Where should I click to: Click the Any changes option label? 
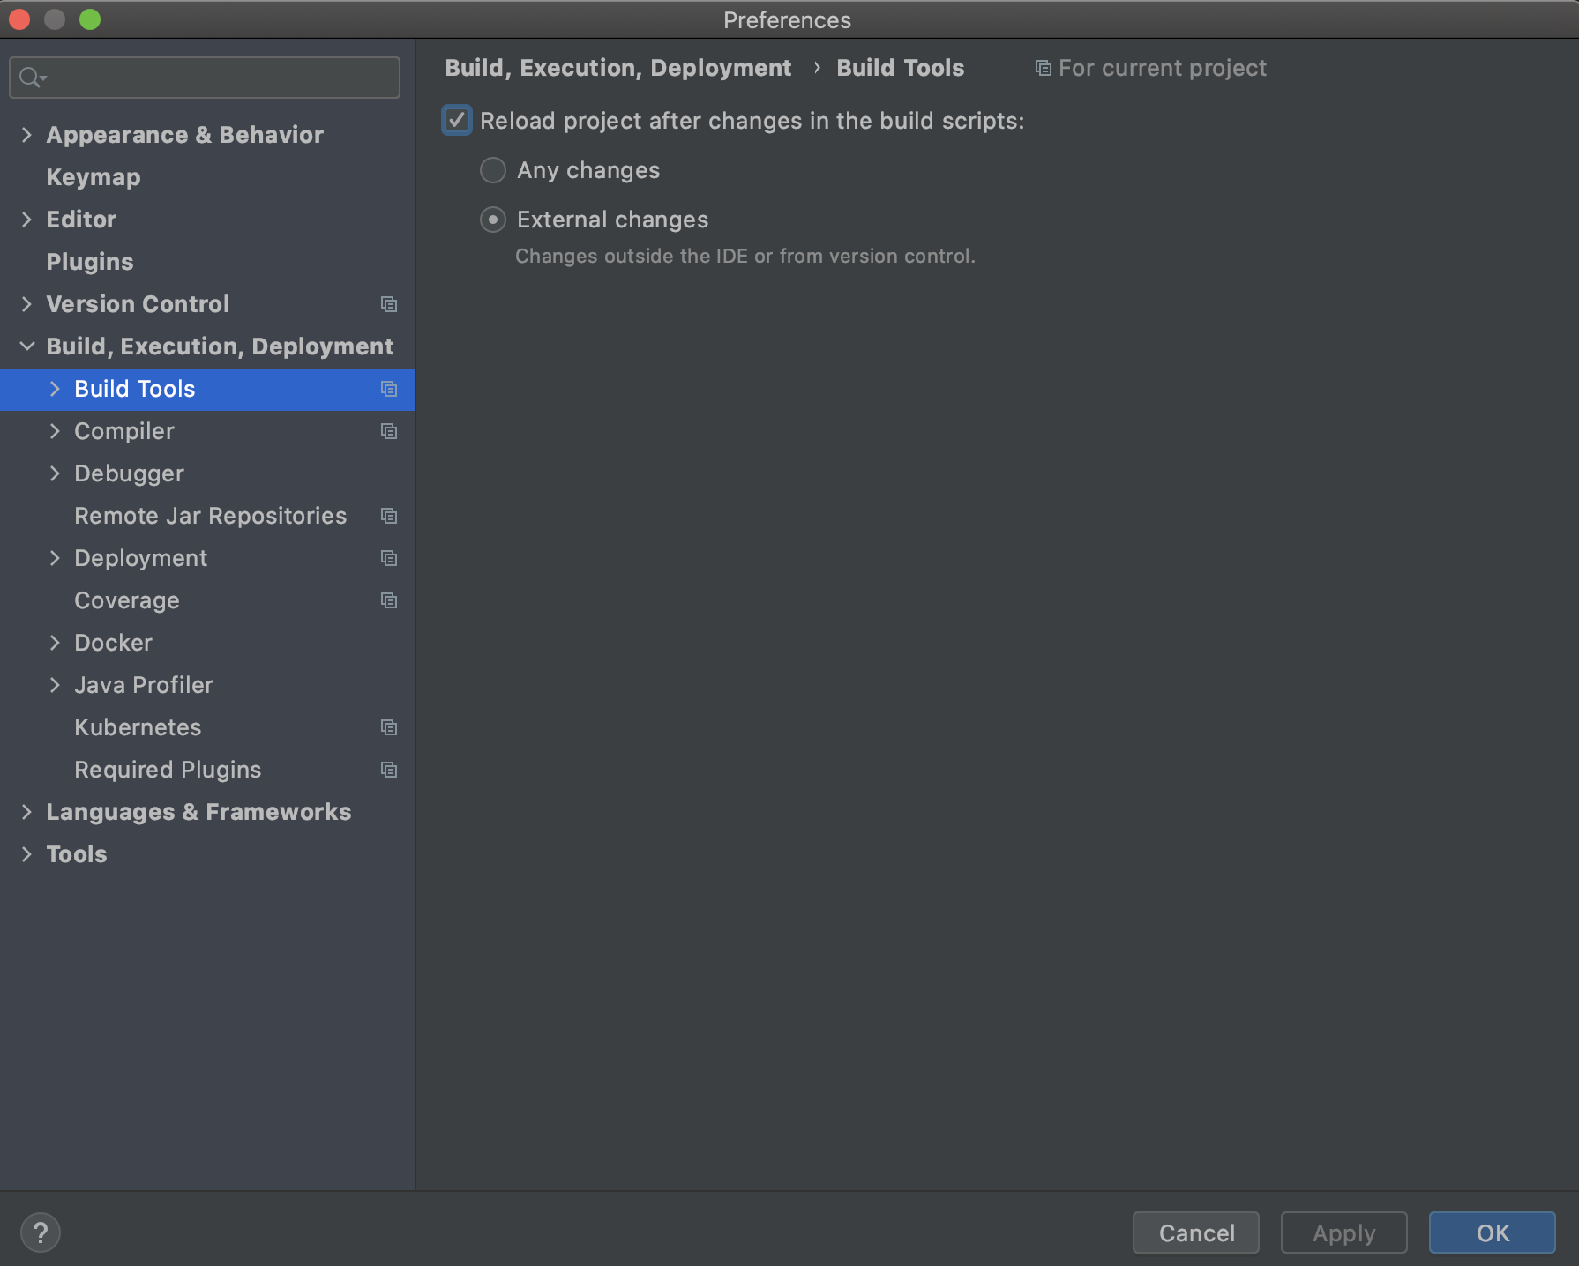point(588,170)
